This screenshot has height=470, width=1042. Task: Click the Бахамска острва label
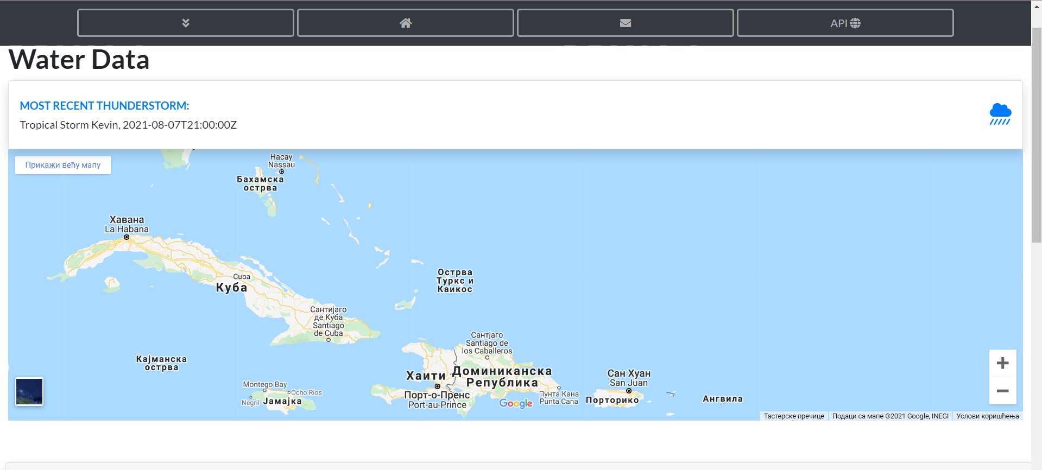260,183
